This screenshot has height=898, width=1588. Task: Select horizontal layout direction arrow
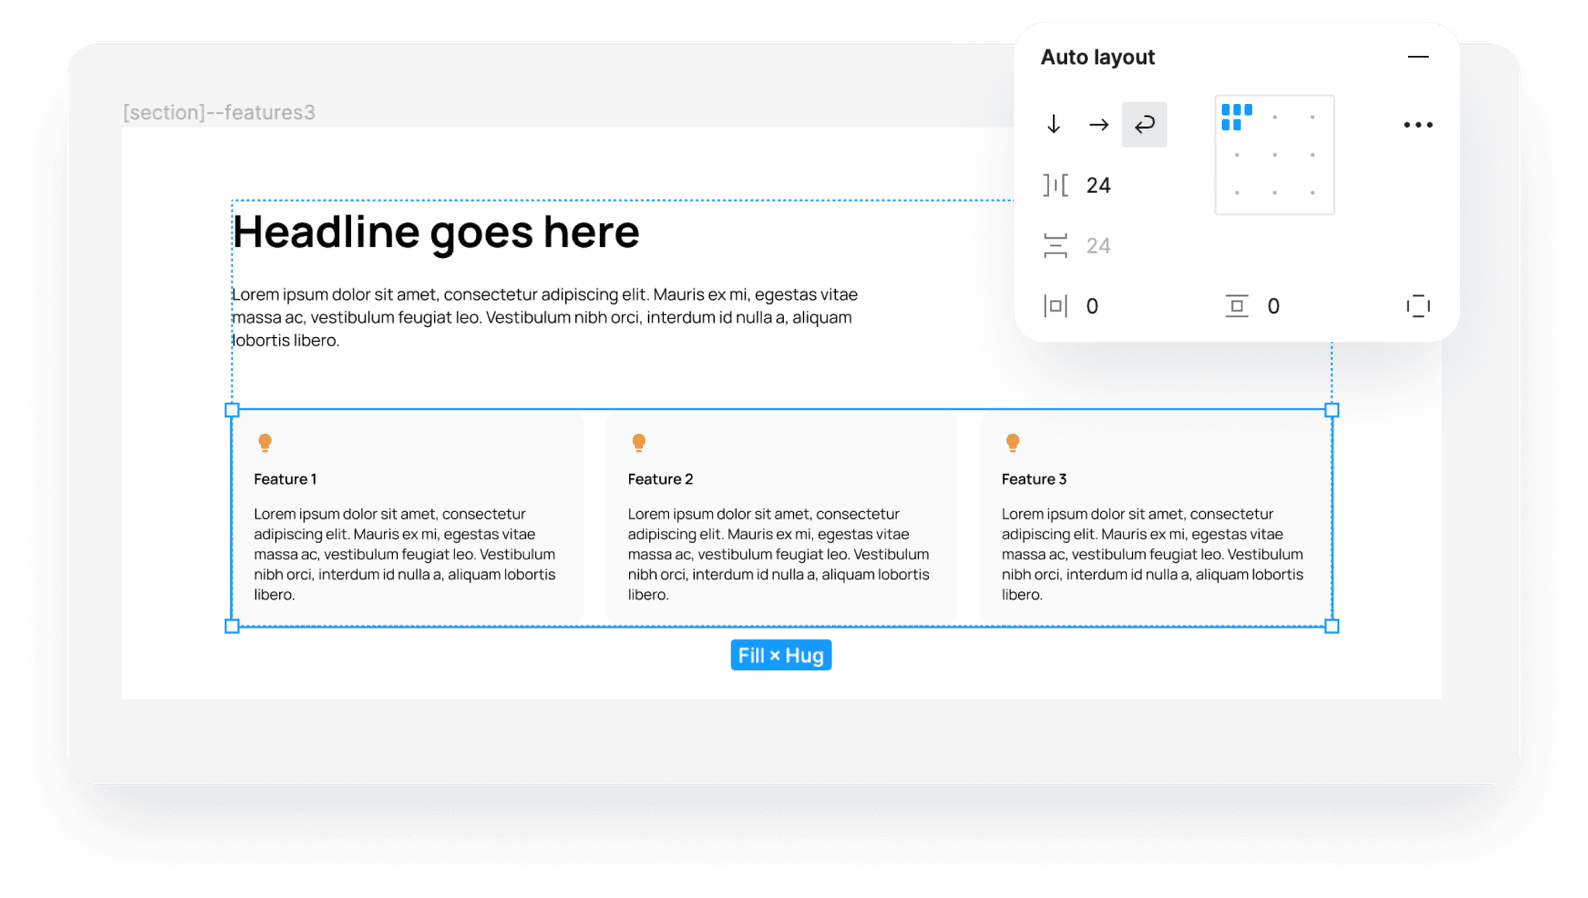click(1098, 124)
